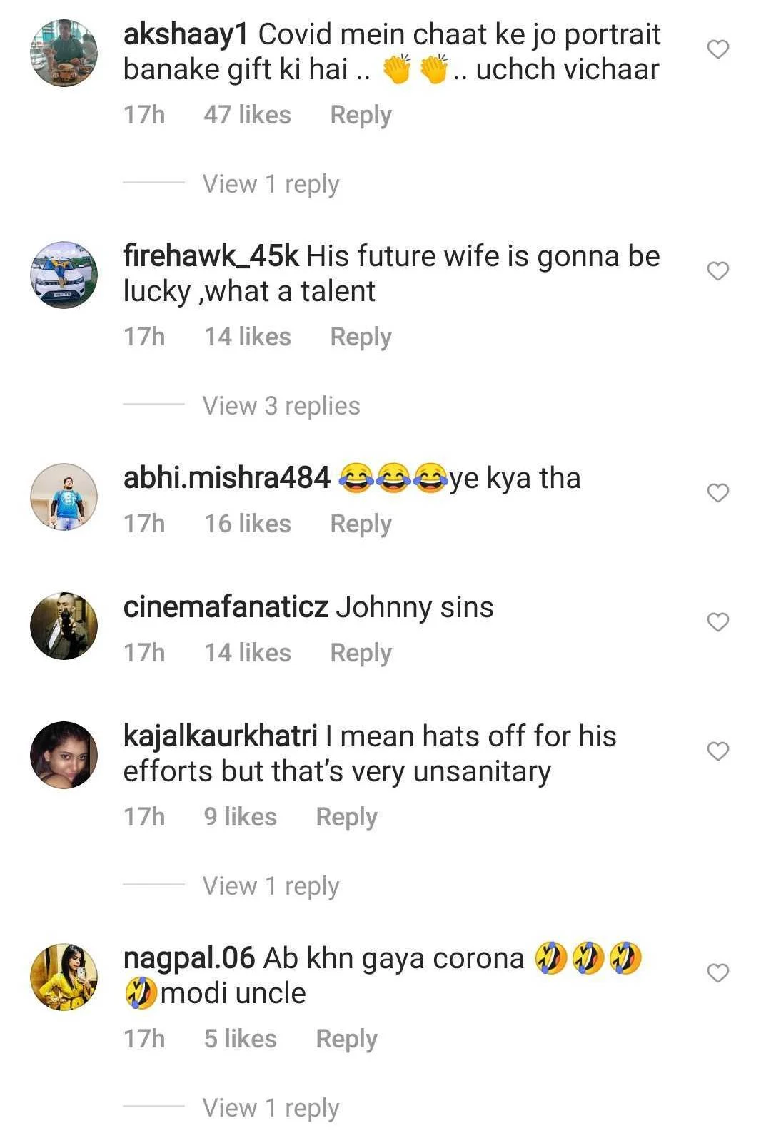Open cinemafanaticz's profile avatar
771x1143 pixels.
coord(64,626)
